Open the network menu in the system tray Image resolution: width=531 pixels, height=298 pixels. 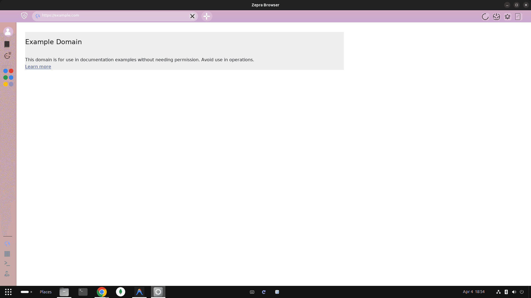(x=499, y=292)
